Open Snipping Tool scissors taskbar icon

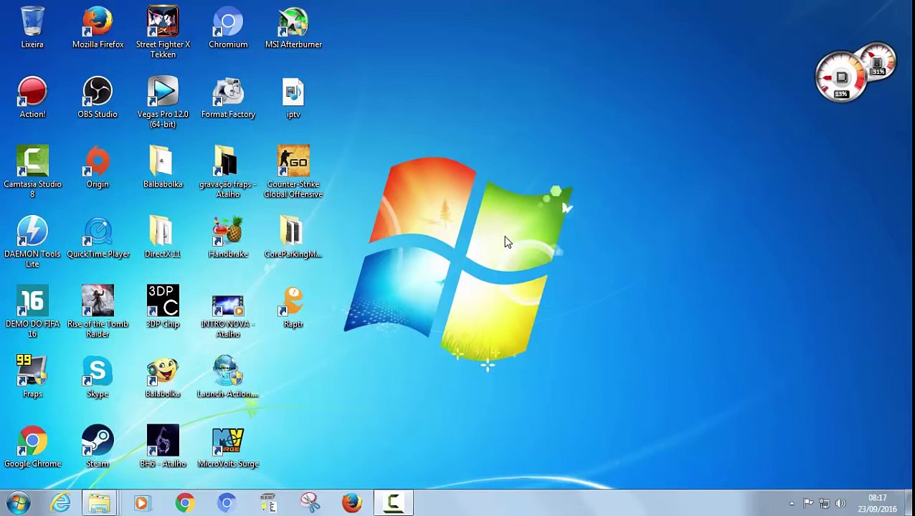(x=310, y=503)
